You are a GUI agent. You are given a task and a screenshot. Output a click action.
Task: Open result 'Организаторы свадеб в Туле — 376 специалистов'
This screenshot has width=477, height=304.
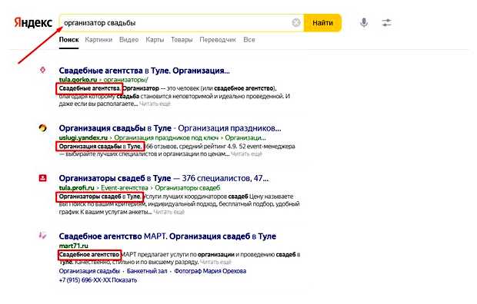(x=164, y=178)
